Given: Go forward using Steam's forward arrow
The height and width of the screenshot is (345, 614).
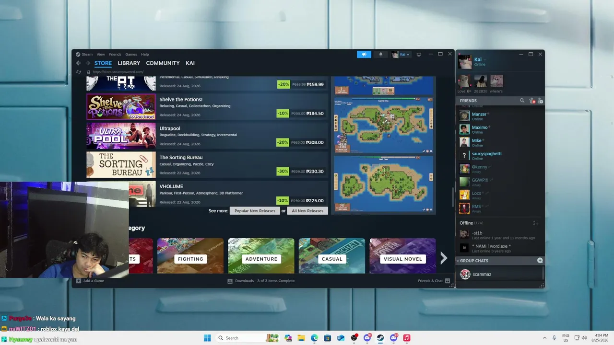Looking at the screenshot, I should click(88, 63).
